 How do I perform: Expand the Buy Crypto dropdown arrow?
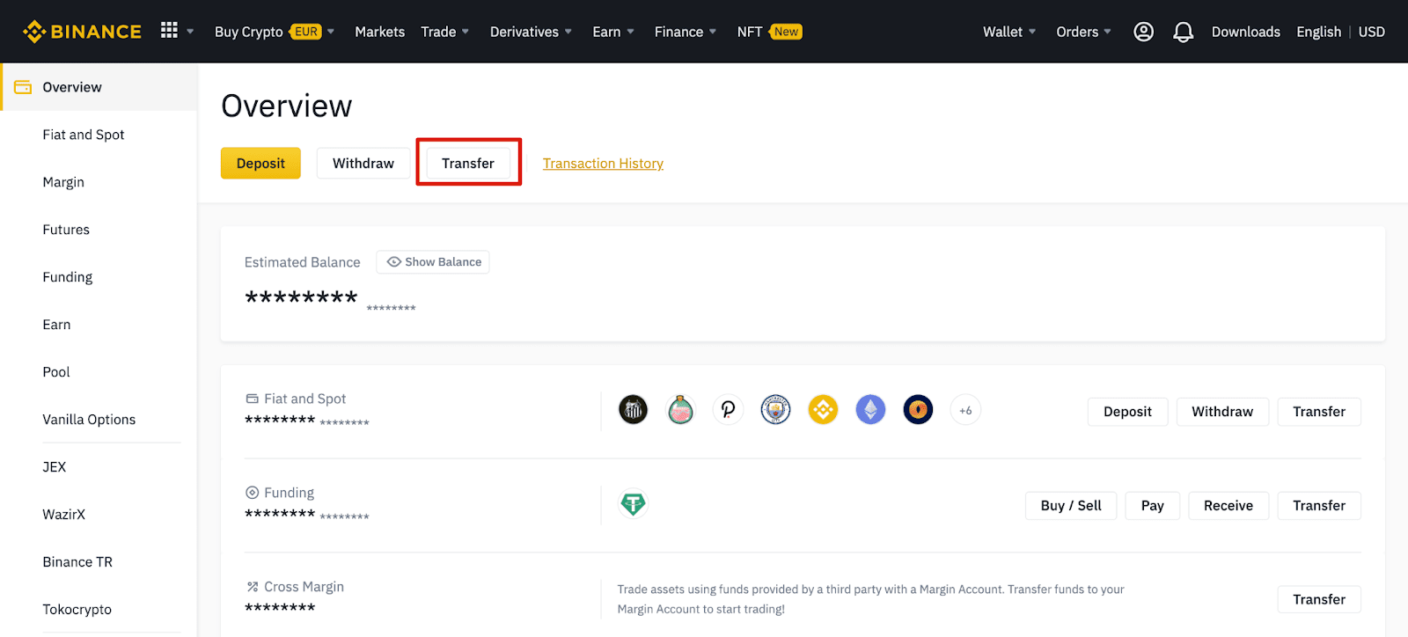[331, 32]
